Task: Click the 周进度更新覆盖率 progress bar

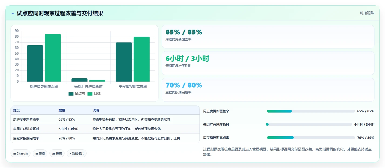Action: pos(311,111)
